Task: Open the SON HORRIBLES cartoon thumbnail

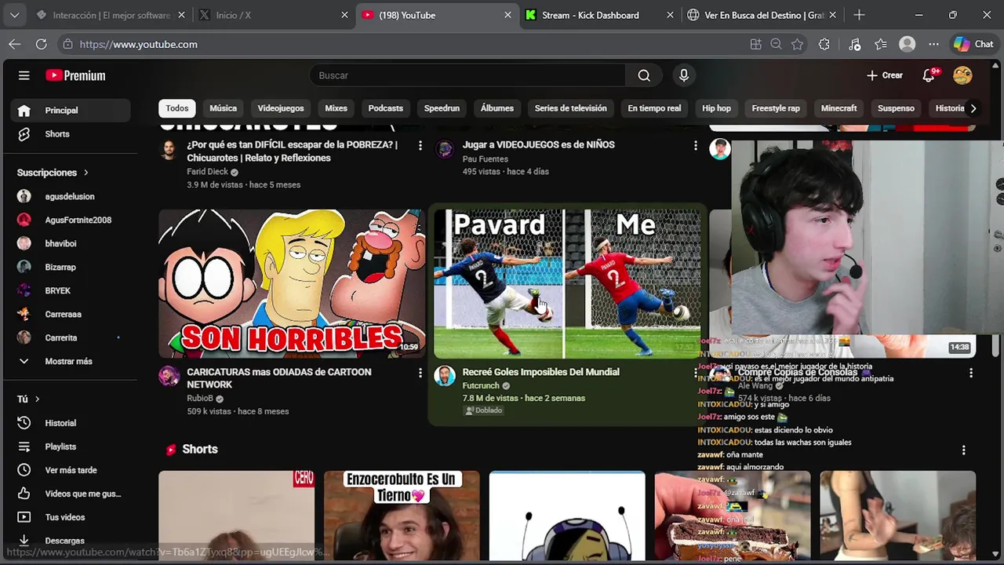Action: pos(292,283)
